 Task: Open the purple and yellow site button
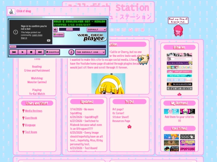click(187, 143)
